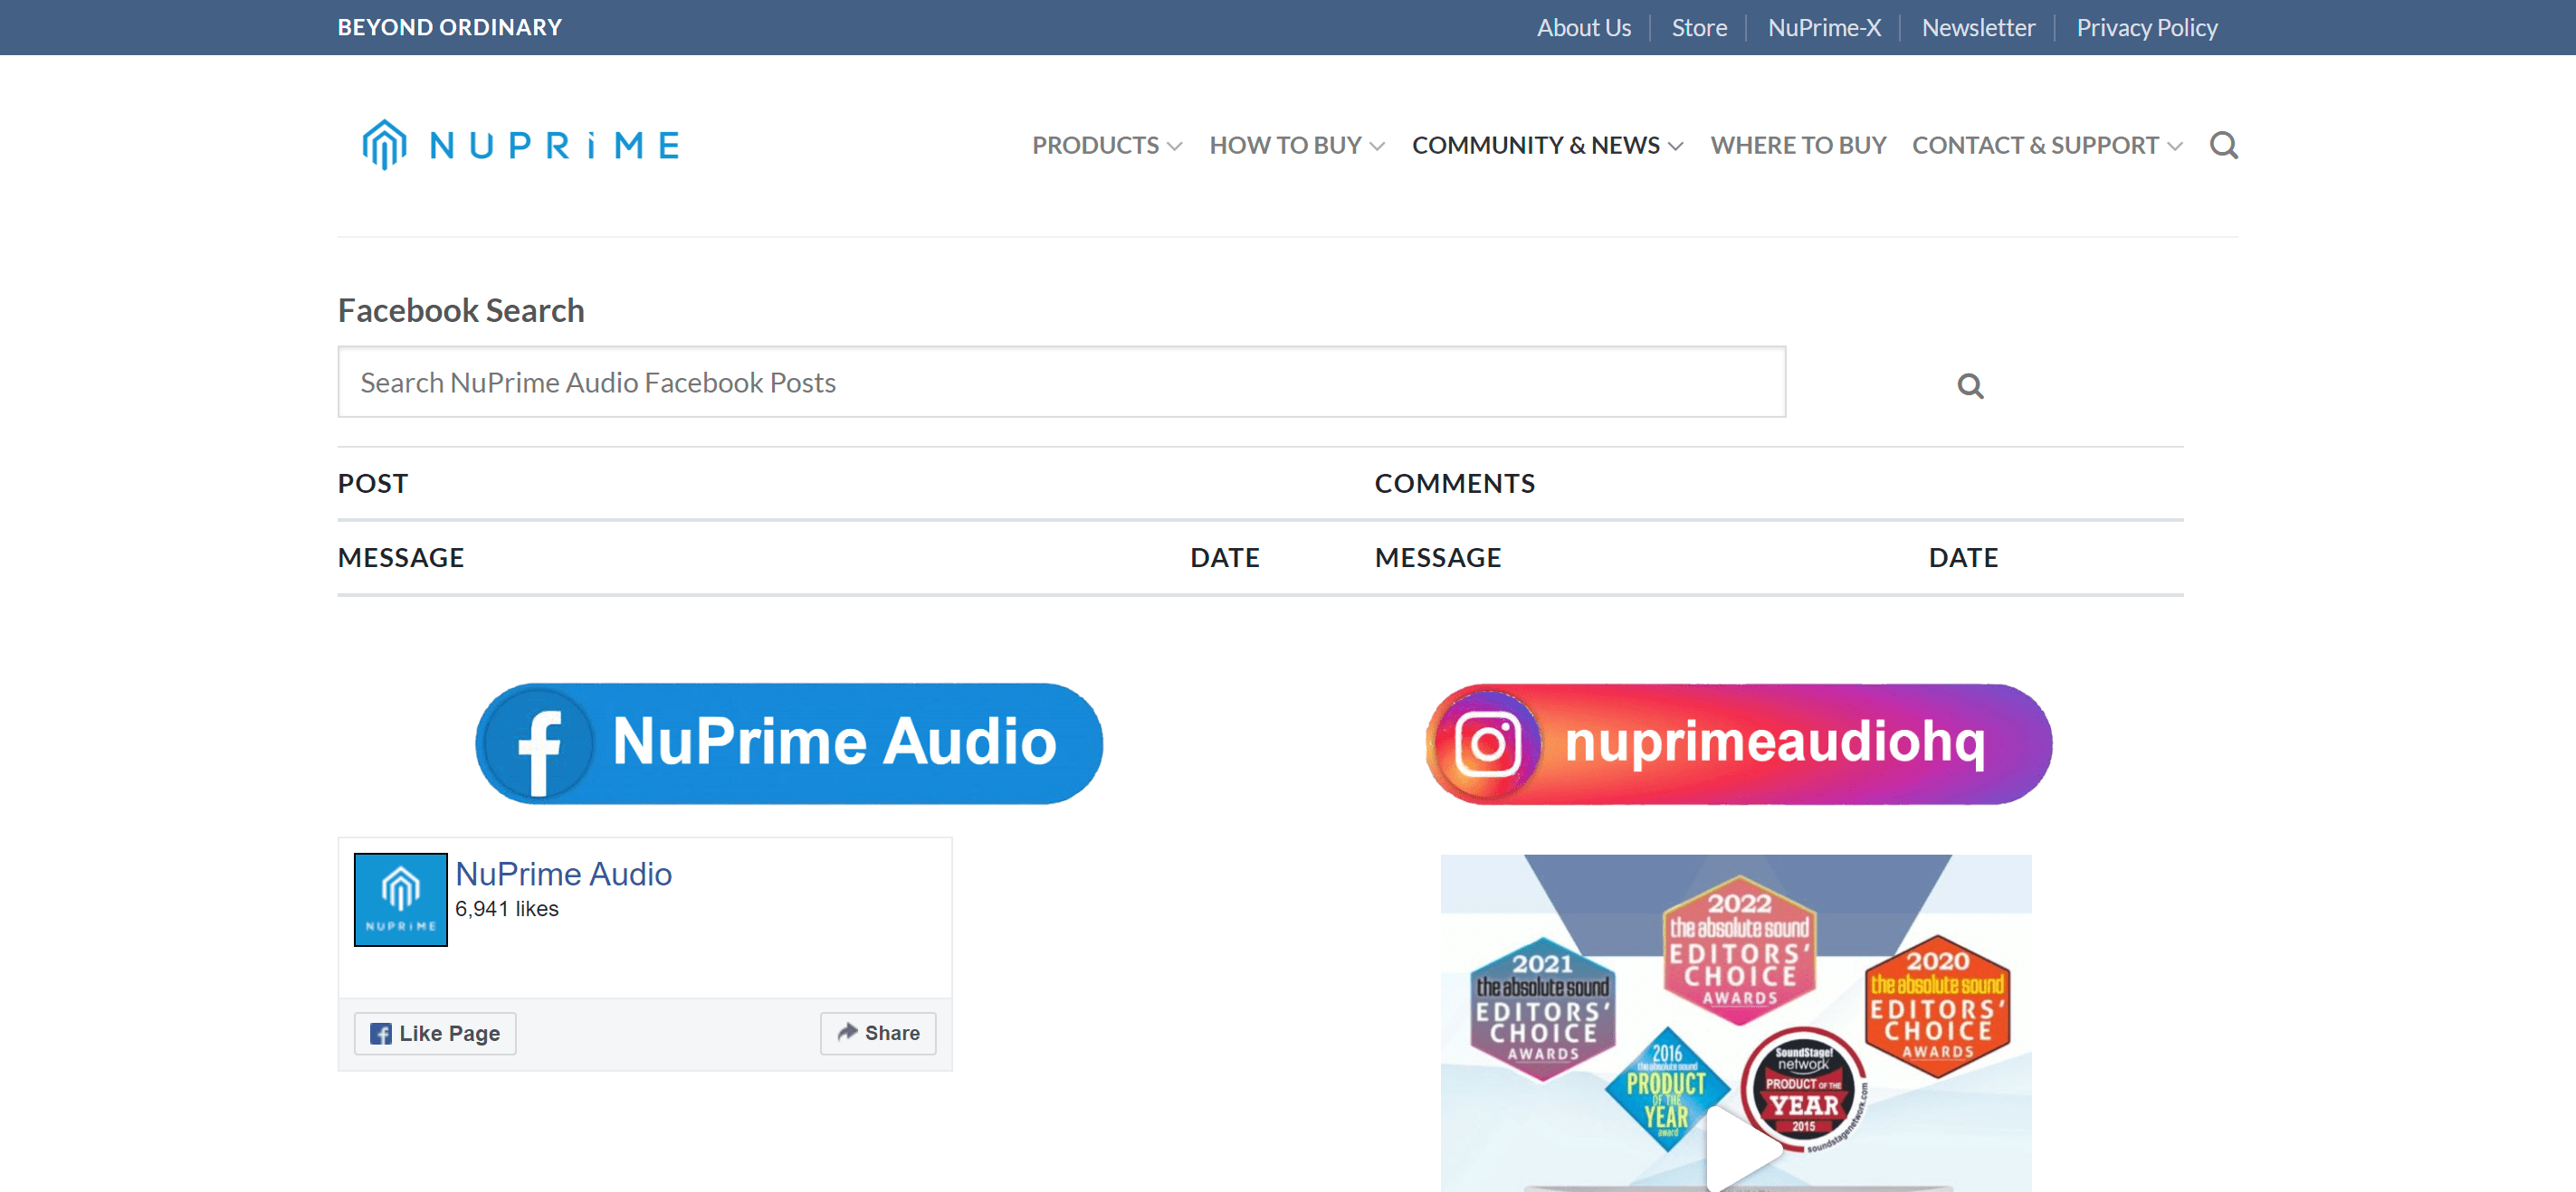
Task: Open the Newsletter link
Action: tap(1978, 28)
